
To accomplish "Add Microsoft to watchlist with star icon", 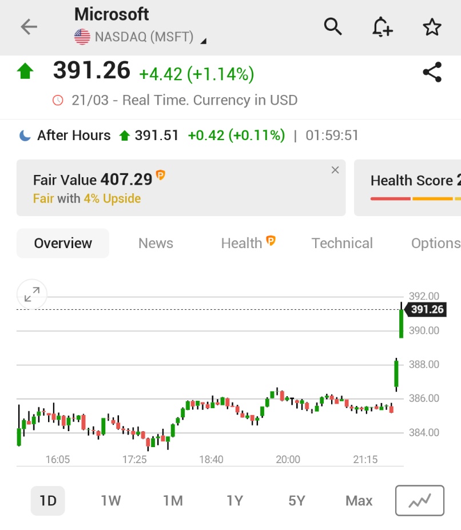I will click(432, 27).
